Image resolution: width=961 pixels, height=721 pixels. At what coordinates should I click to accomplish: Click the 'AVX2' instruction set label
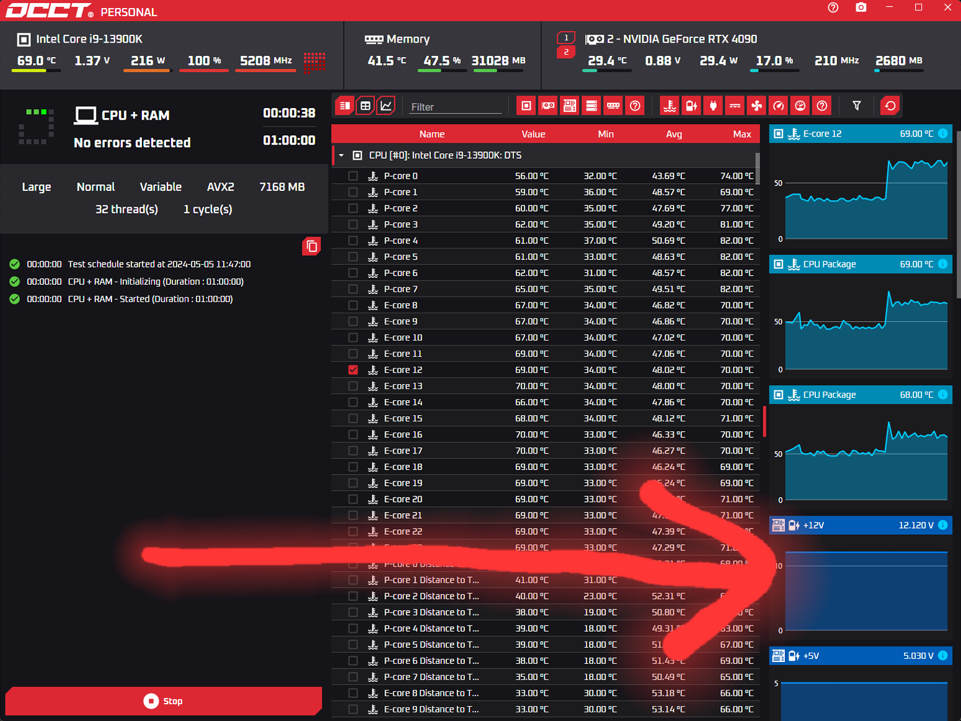220,187
